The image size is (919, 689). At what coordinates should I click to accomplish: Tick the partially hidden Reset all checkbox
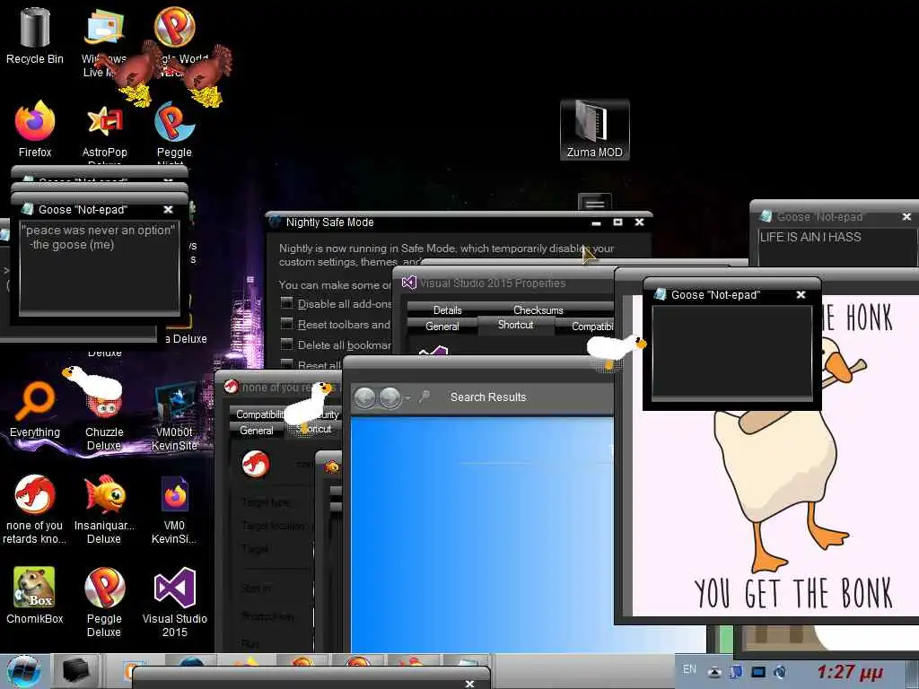[286, 363]
